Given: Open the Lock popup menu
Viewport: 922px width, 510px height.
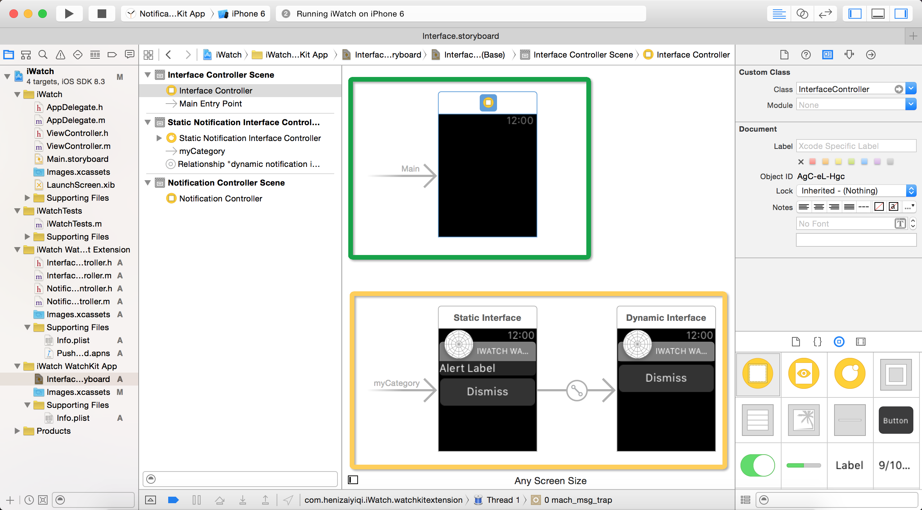Looking at the screenshot, I should click(856, 191).
